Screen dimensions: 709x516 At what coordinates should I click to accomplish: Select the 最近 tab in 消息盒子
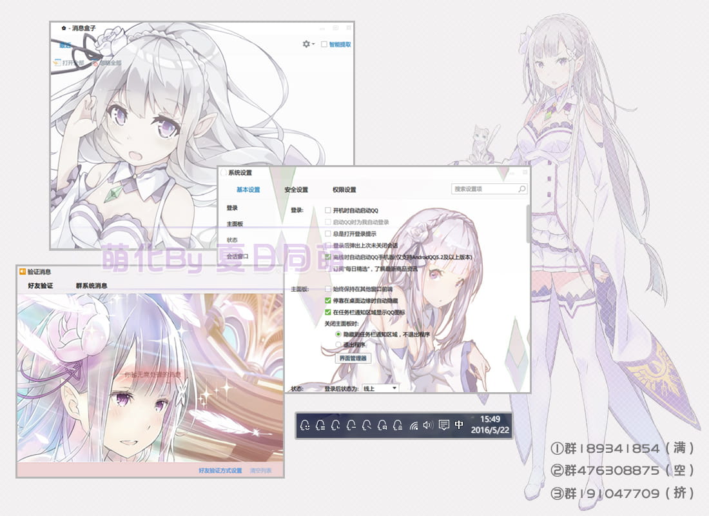pos(65,45)
